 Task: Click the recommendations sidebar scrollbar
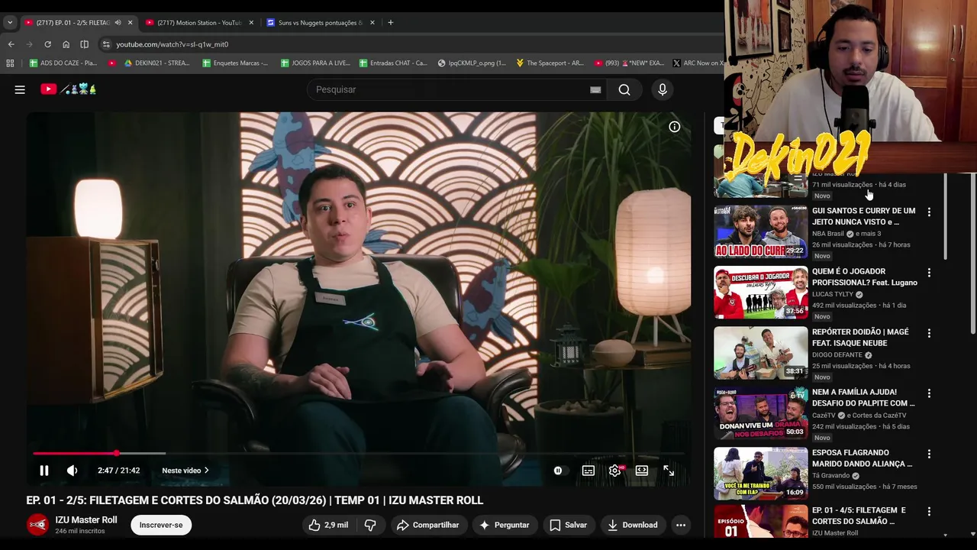coord(946,218)
